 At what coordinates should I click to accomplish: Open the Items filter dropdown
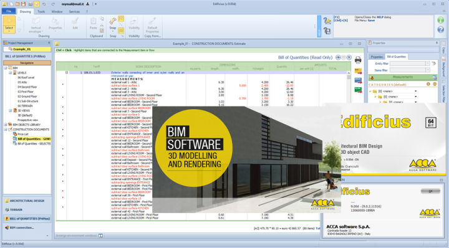click(x=428, y=70)
